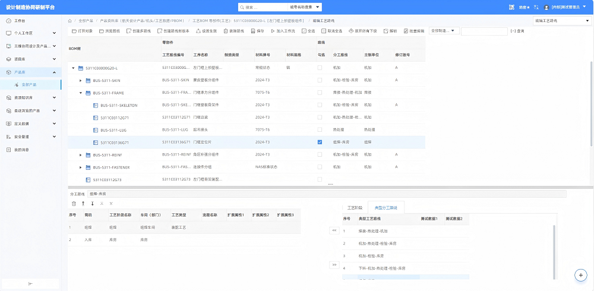Check the checkbox for 5311C03112G71
Screen dimensions: 594x291
tap(320, 118)
